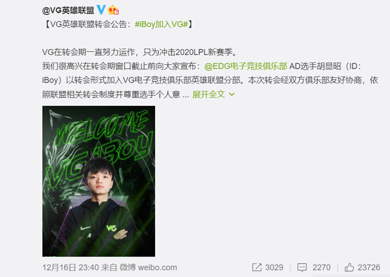390x277 pixels.
Task: Click the like count 23726
Action: [369, 267]
